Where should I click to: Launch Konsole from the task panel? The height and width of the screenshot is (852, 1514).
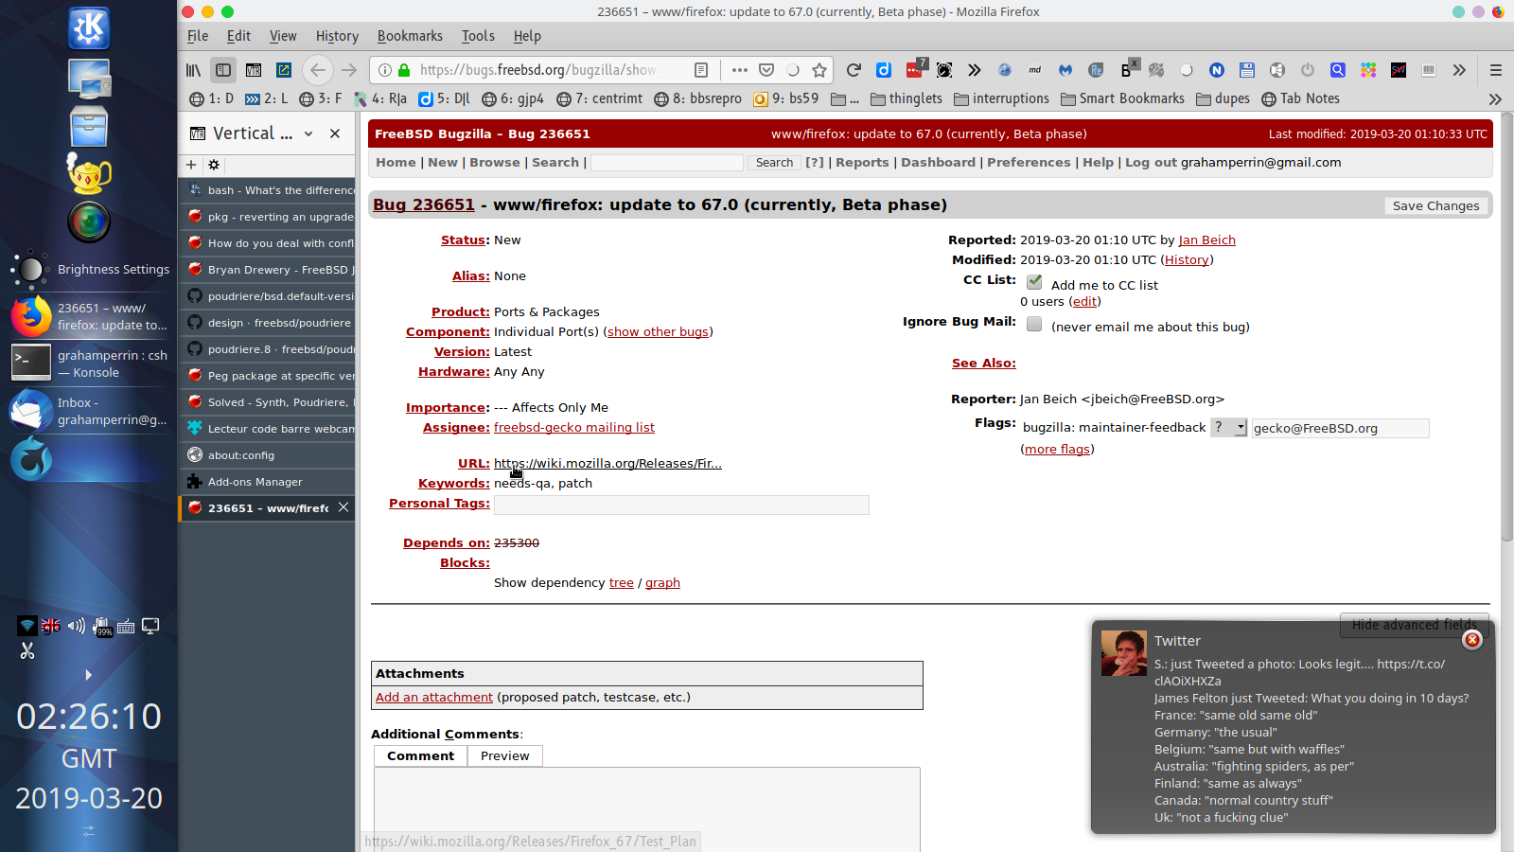(89, 364)
